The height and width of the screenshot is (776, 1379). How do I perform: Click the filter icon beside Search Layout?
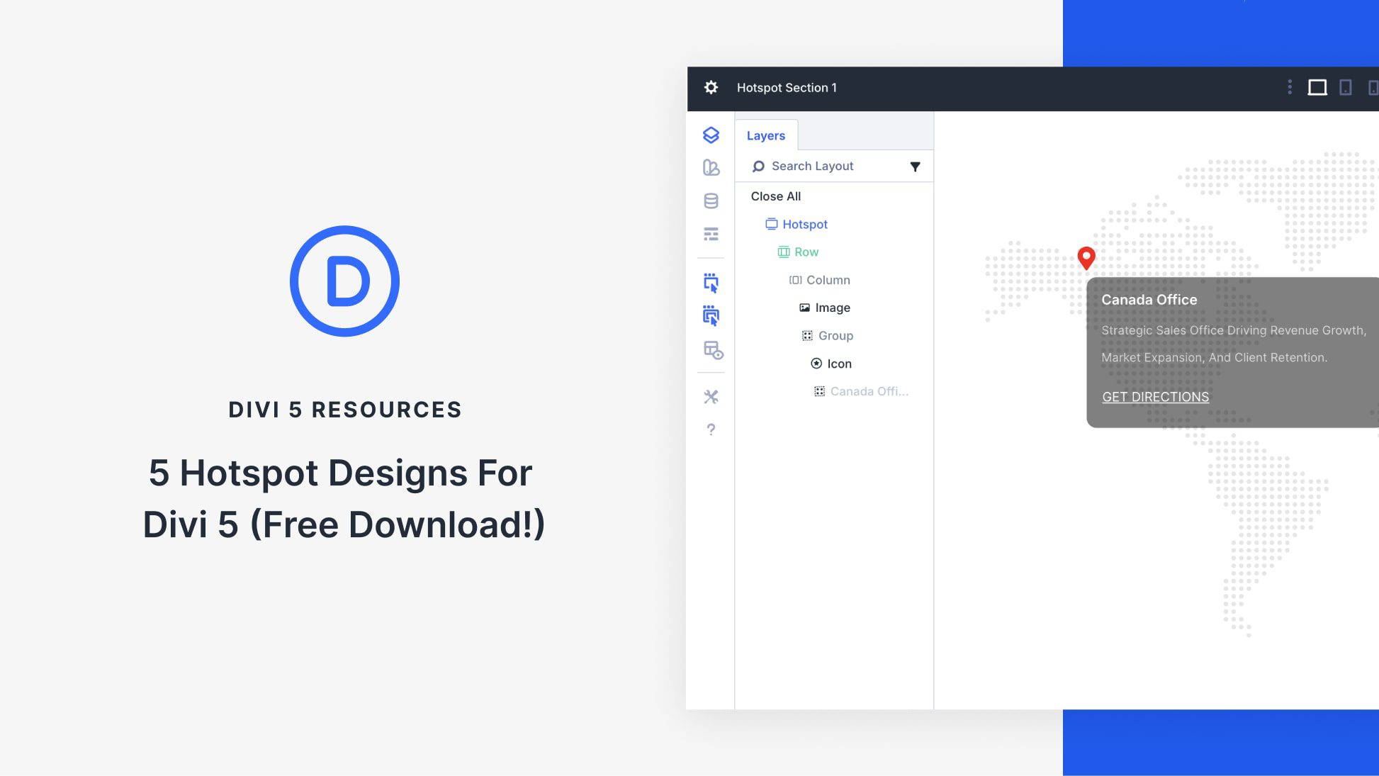(916, 166)
